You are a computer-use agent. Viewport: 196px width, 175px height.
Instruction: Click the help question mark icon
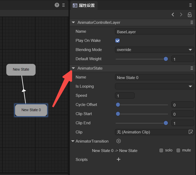pyautogui.click(x=57, y=5)
